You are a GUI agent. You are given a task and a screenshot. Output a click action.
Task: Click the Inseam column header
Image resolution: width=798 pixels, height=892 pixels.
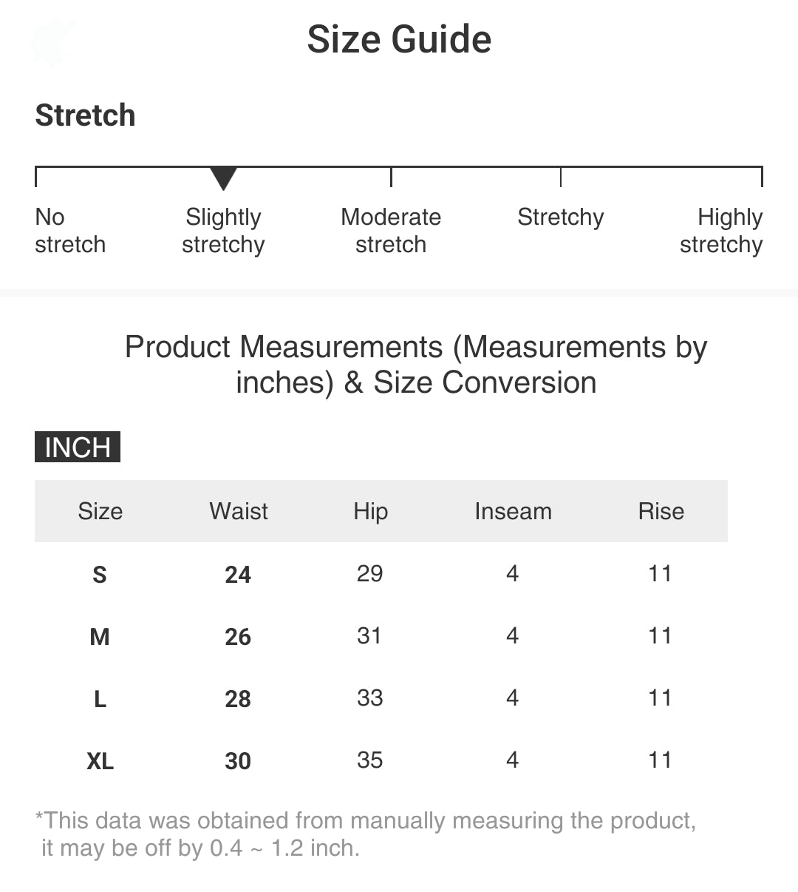[513, 511]
